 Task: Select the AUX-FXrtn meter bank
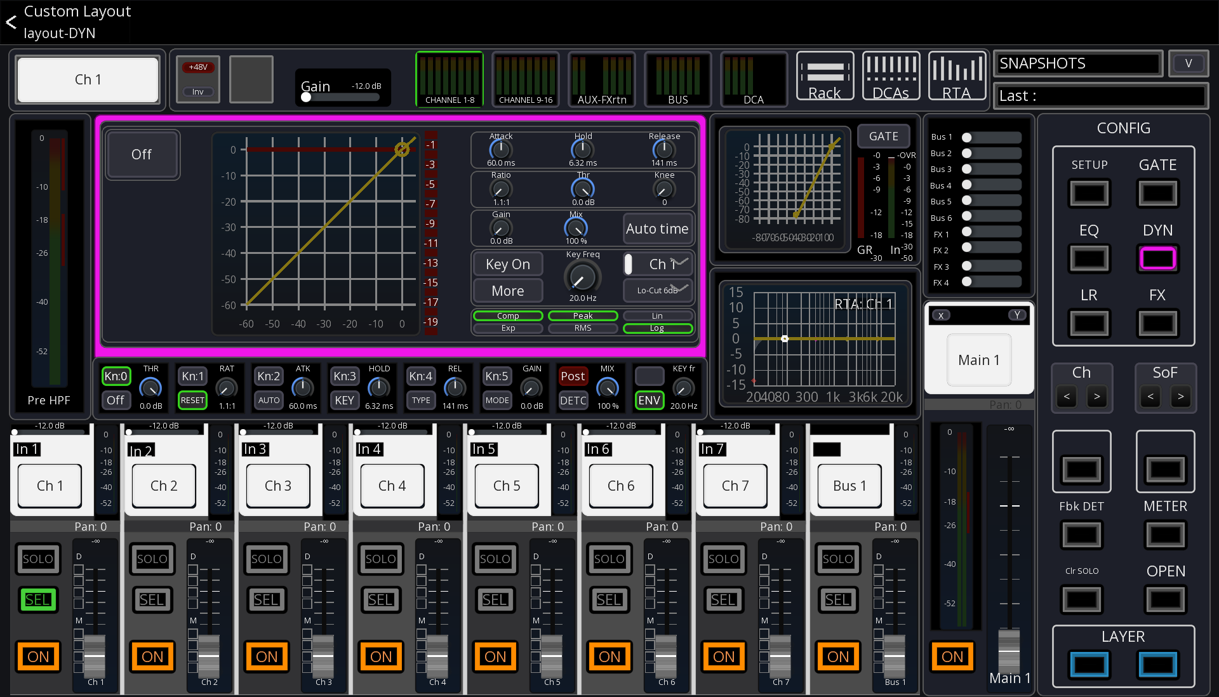(x=602, y=79)
